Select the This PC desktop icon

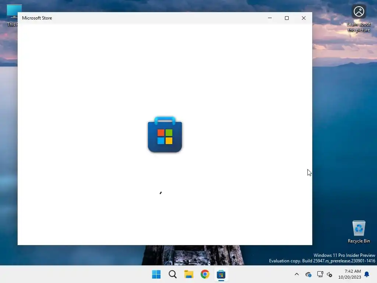pos(12,15)
